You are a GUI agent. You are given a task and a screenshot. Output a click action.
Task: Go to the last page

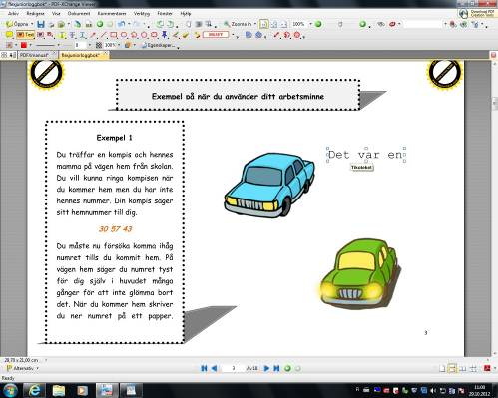[x=276, y=368]
